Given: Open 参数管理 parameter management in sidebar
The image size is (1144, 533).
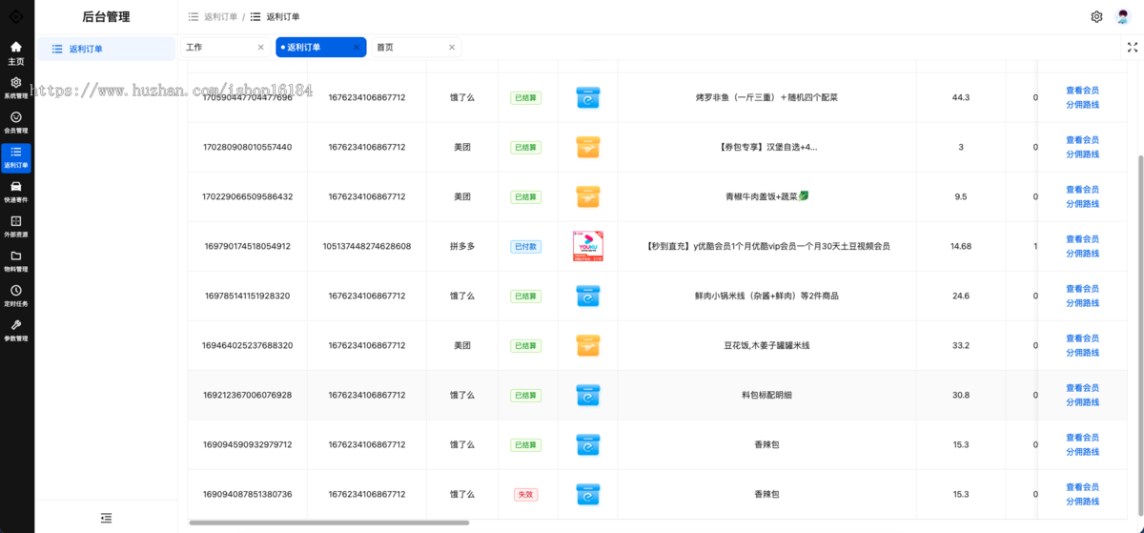Looking at the screenshot, I should pyautogui.click(x=16, y=331).
